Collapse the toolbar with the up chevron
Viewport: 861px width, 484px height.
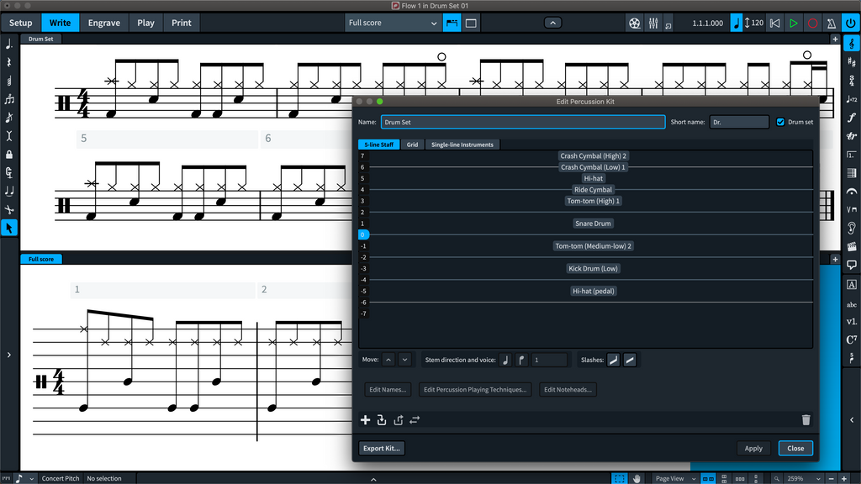point(552,23)
